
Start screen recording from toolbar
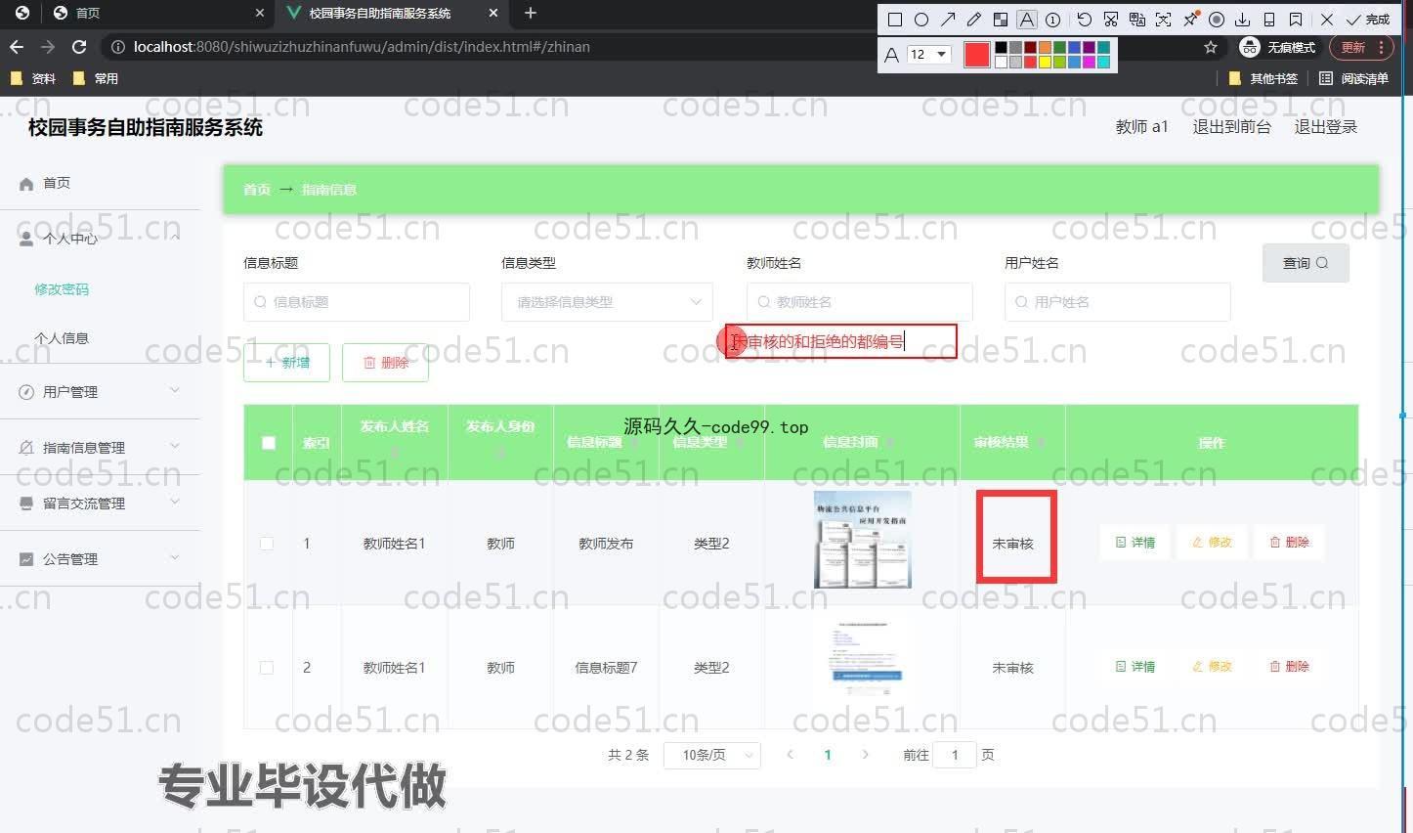tap(1217, 19)
